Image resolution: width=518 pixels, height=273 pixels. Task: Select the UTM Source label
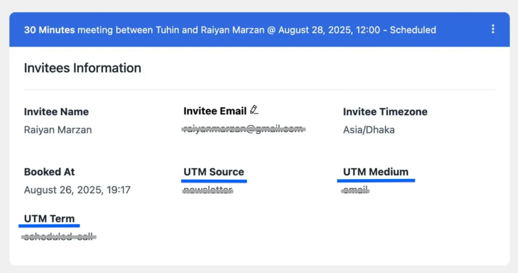[214, 172]
